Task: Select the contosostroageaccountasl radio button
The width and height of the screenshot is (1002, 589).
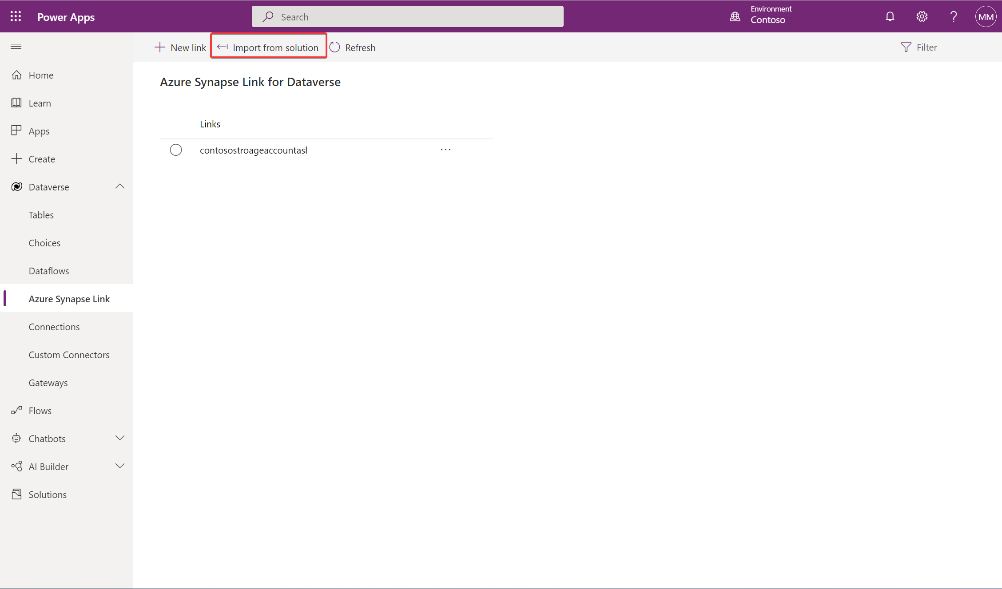Action: pos(176,150)
